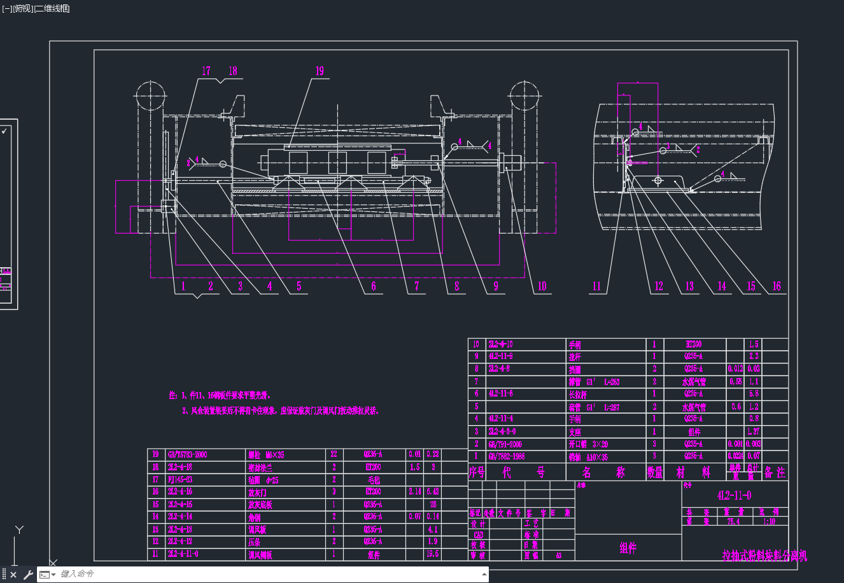Expand command history with the up arrow
The height and width of the screenshot is (583, 844).
pos(484,574)
